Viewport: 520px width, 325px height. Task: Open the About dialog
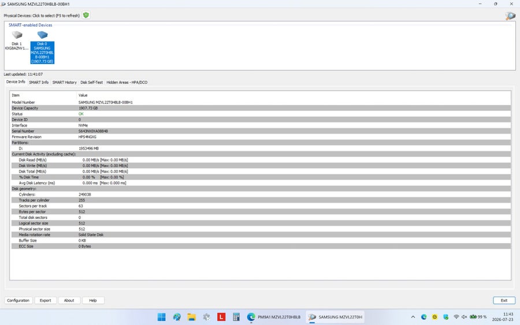[69, 301]
